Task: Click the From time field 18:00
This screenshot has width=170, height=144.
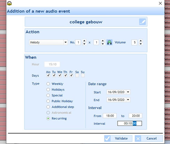Action: coord(110,115)
